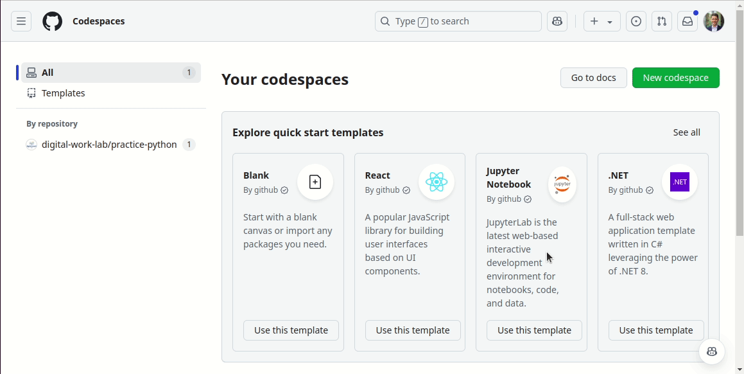Click the React template logo
This screenshot has height=374, width=744.
(437, 182)
